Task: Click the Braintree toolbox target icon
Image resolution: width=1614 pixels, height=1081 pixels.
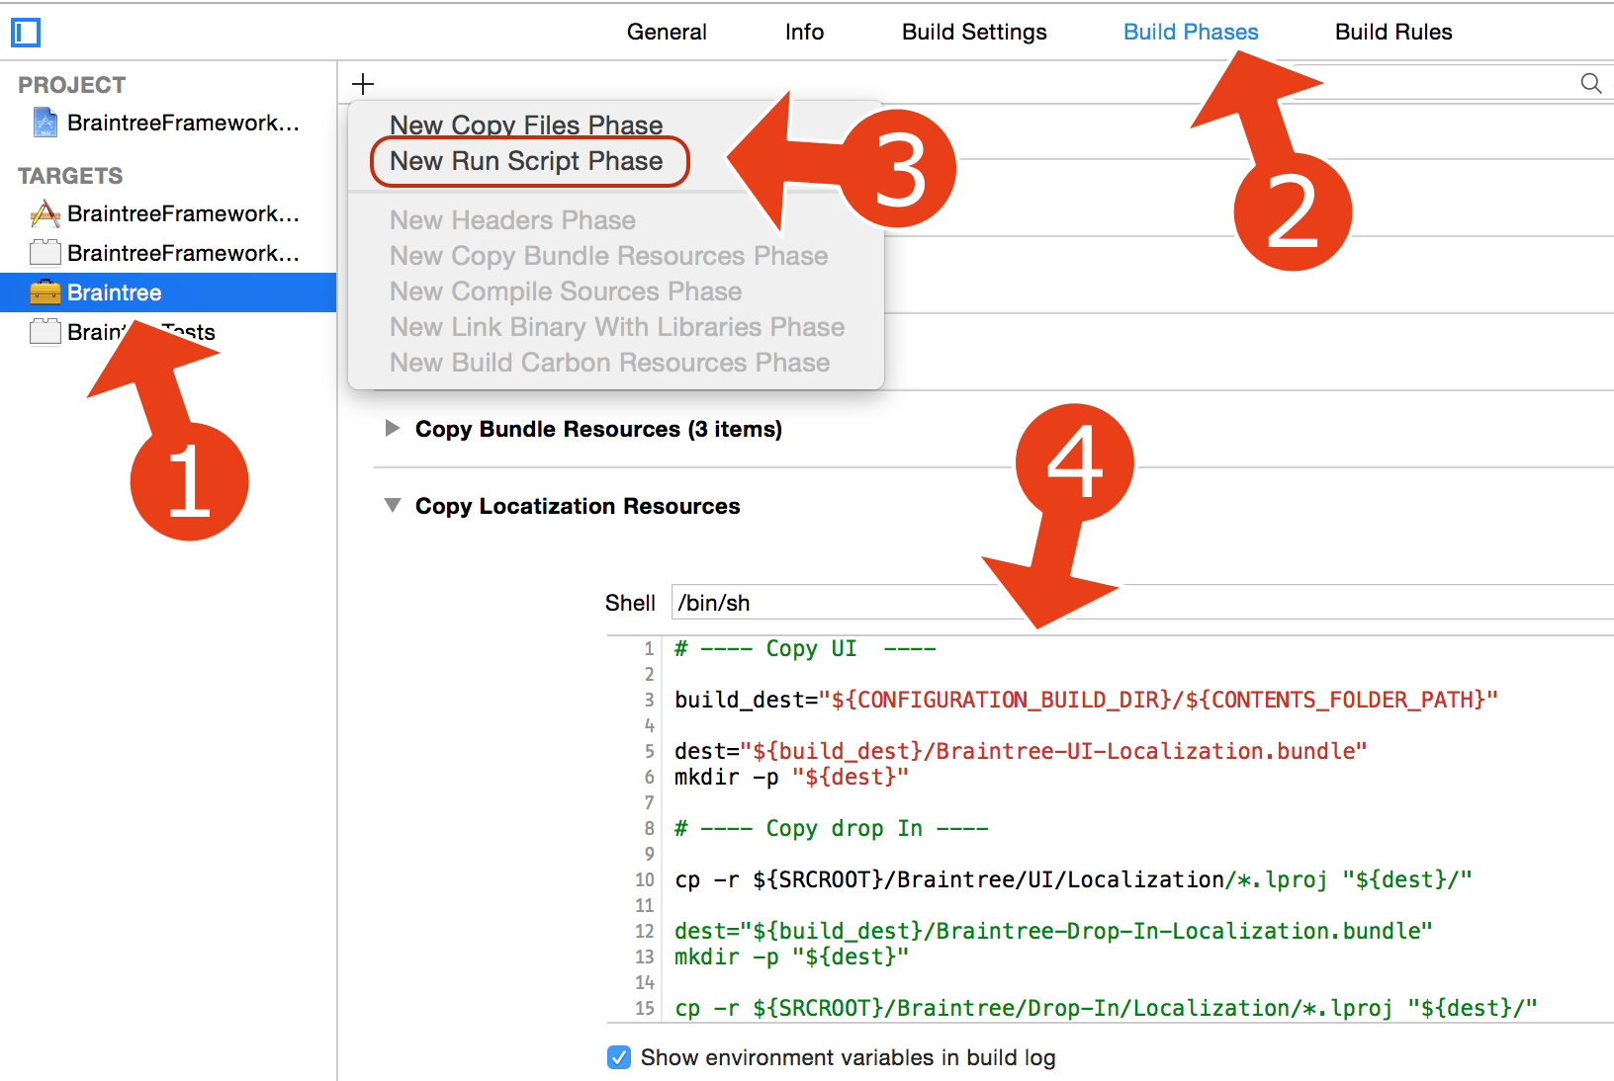Action: coord(45,292)
